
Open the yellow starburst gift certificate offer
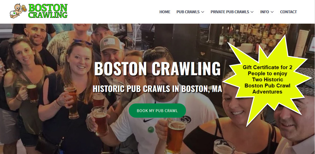267,80
